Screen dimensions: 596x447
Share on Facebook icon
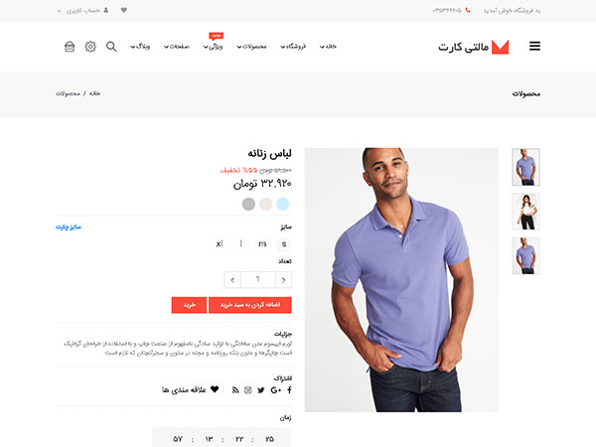[290, 390]
